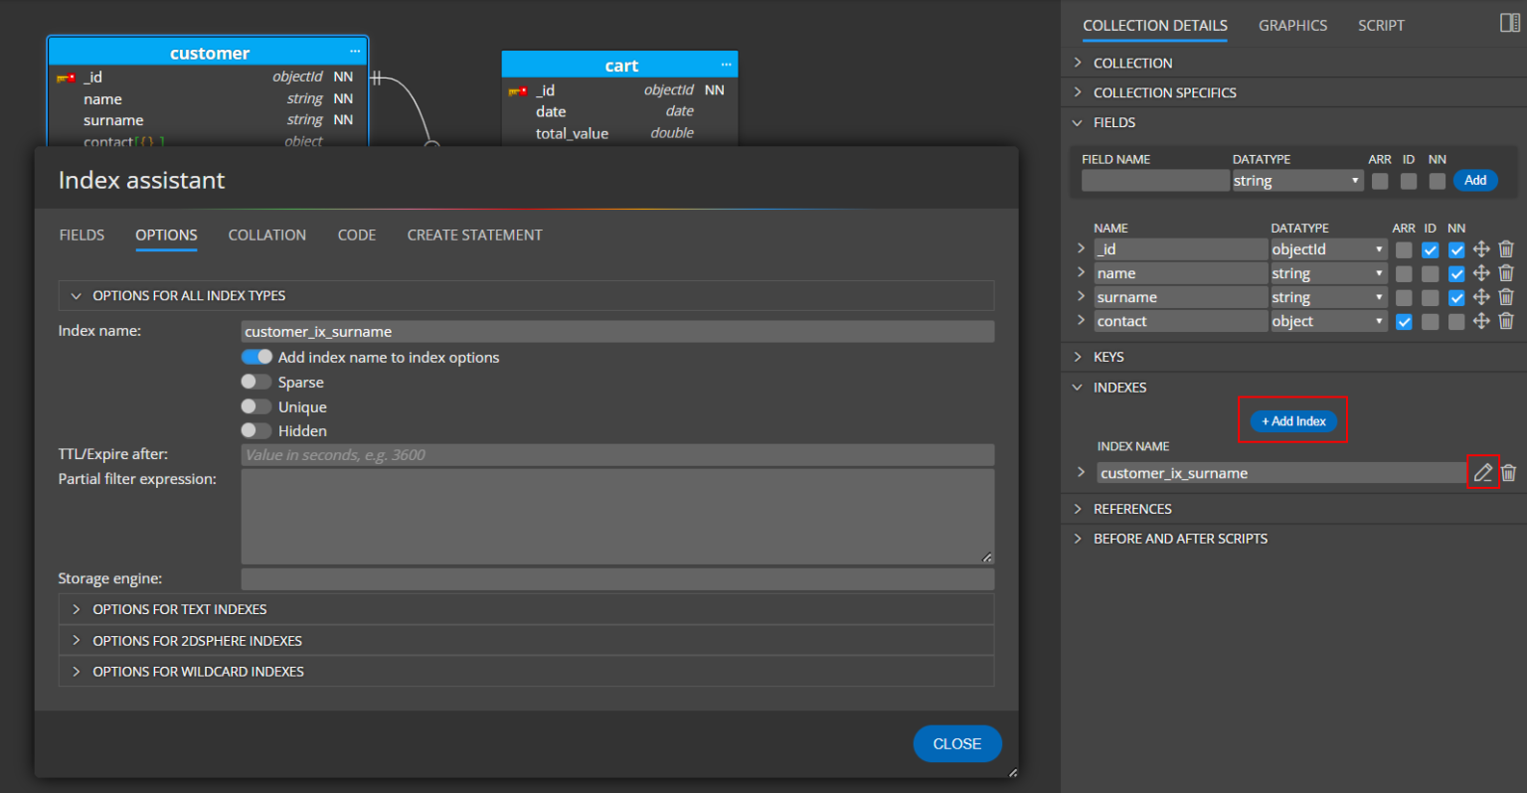Enable the Unique index option
1527x793 pixels.
256,405
